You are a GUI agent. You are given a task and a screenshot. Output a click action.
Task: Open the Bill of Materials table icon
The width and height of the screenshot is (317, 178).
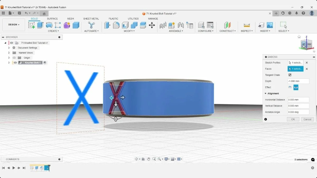[190, 25]
